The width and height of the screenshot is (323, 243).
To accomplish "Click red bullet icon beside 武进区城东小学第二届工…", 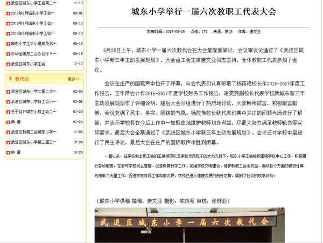I will click(8, 142).
